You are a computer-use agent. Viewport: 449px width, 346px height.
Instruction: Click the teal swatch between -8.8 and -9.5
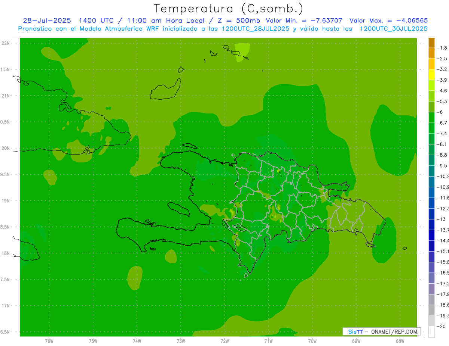click(x=431, y=160)
